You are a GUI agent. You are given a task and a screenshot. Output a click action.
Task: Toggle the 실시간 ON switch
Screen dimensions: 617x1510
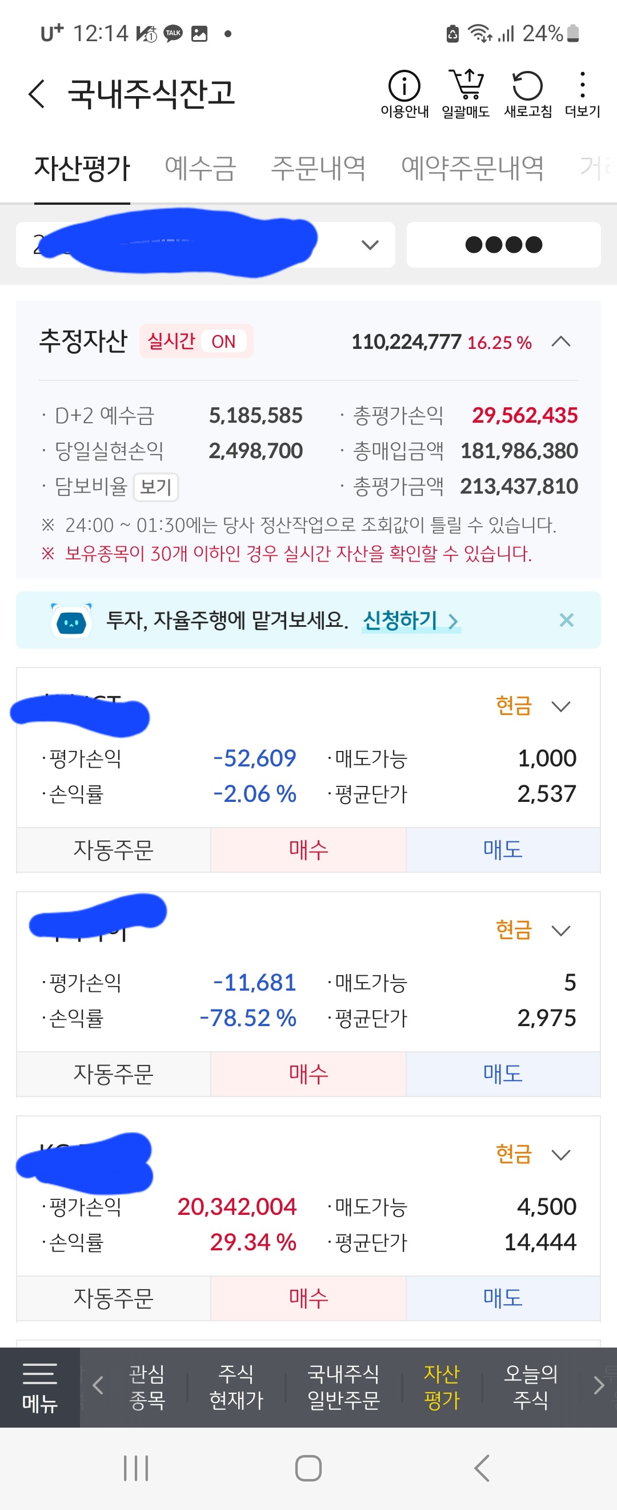(x=197, y=341)
